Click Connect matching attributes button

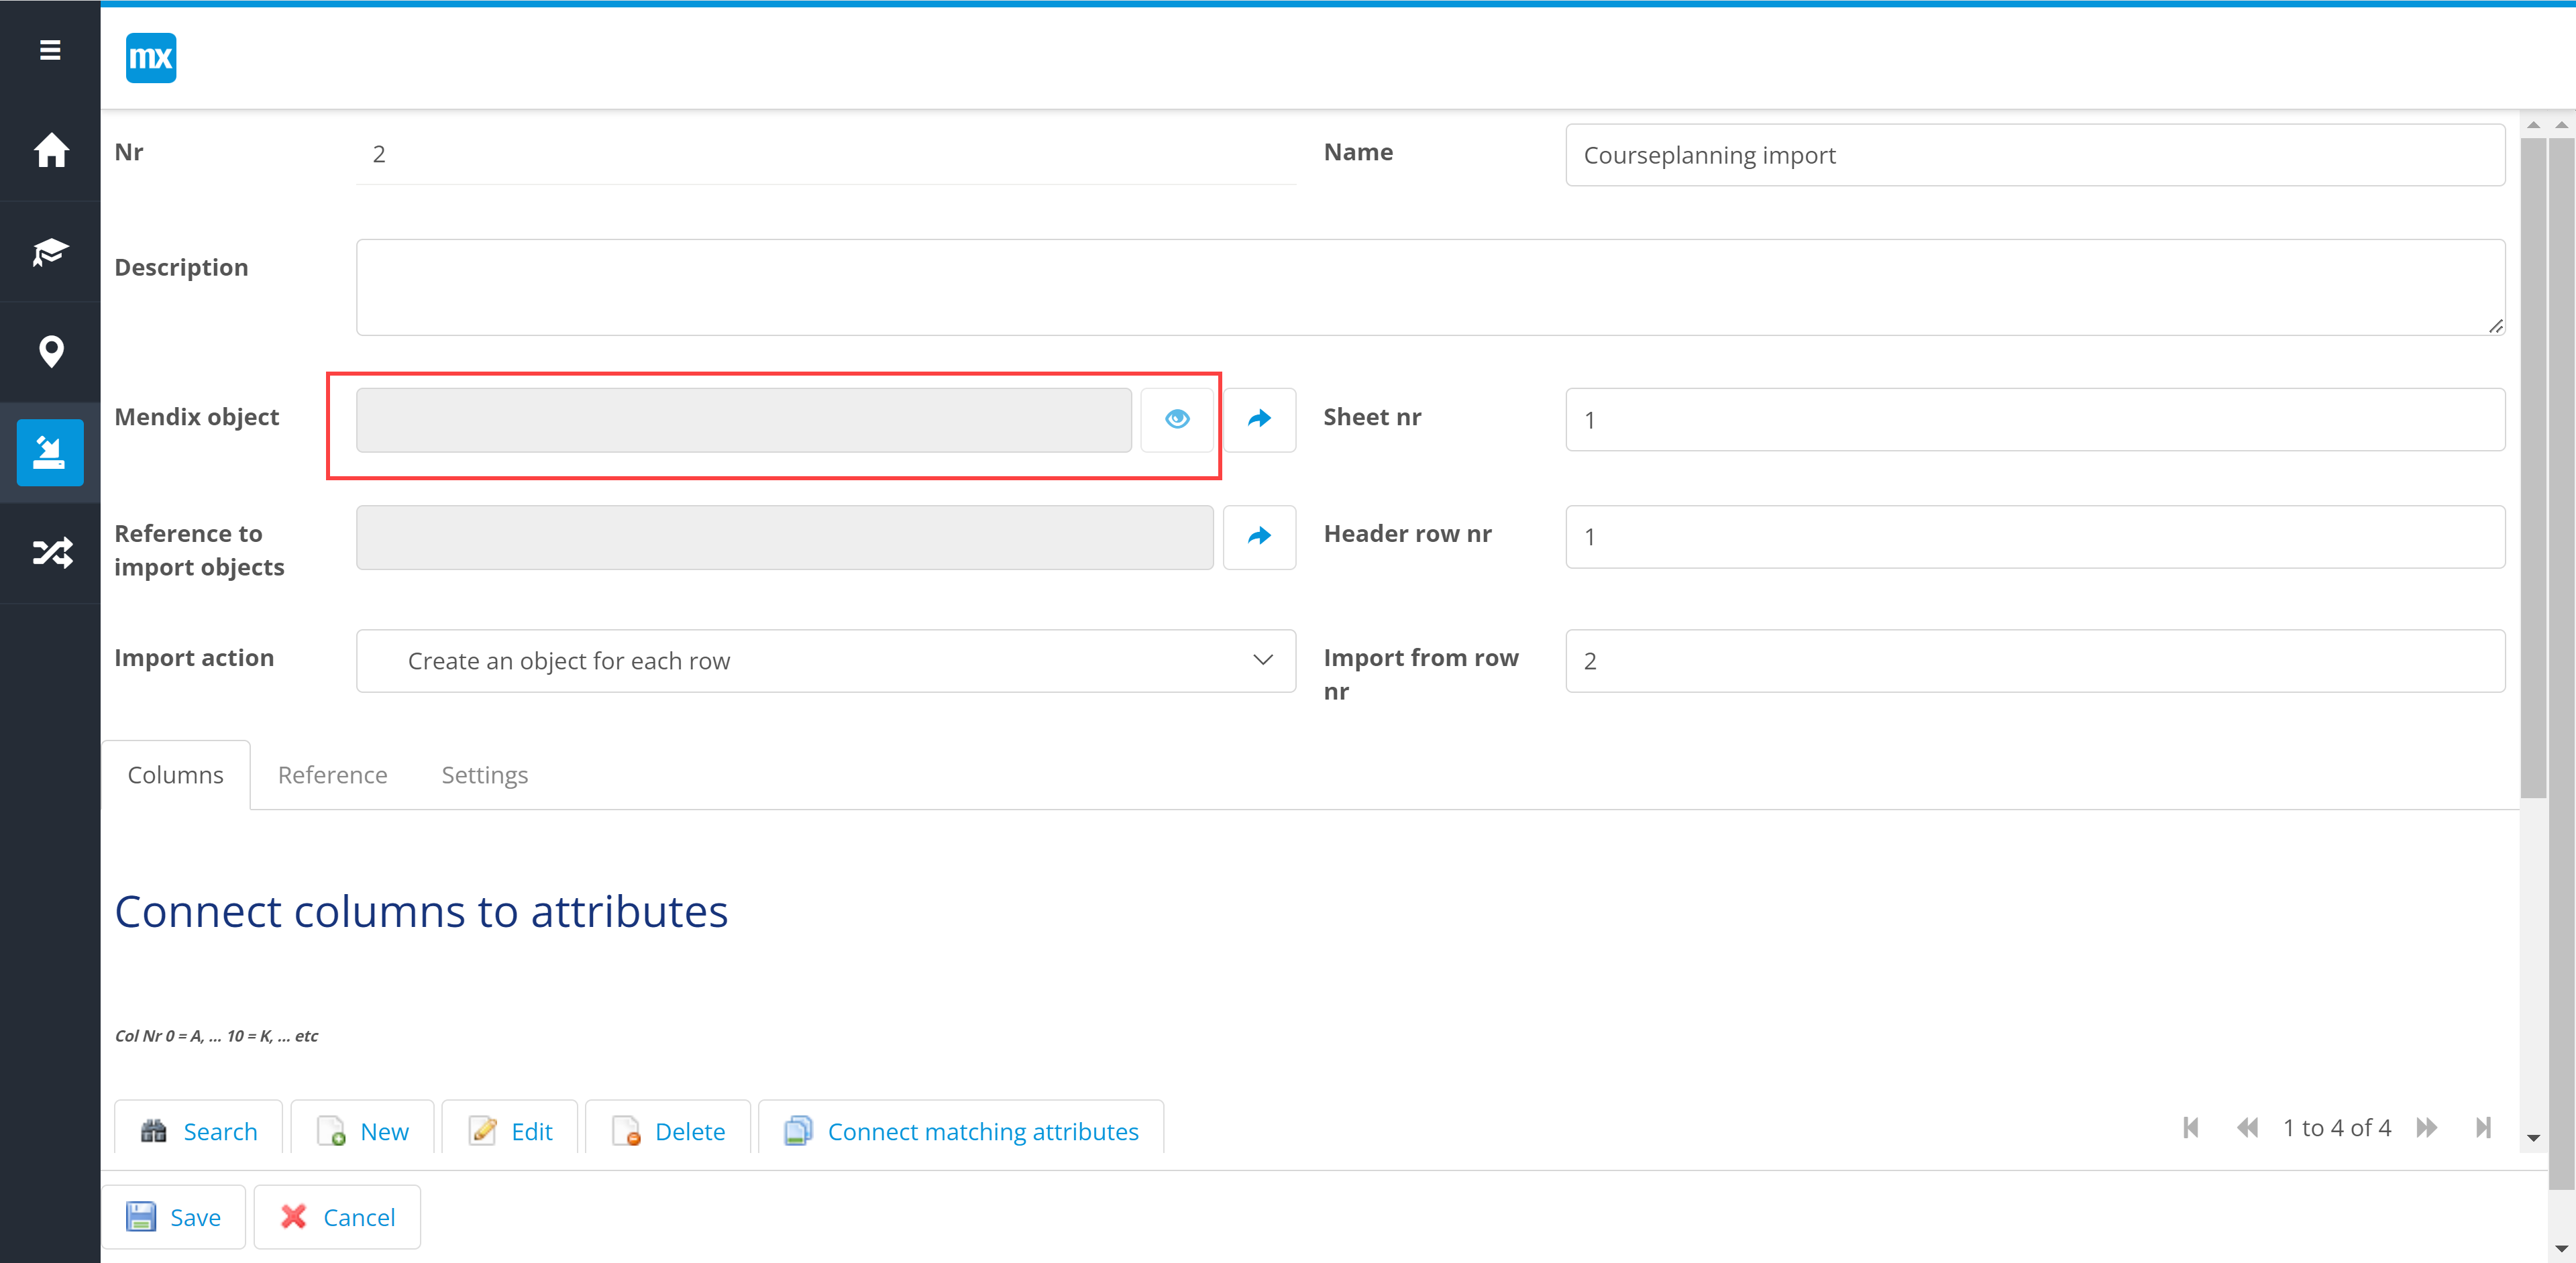pos(961,1131)
